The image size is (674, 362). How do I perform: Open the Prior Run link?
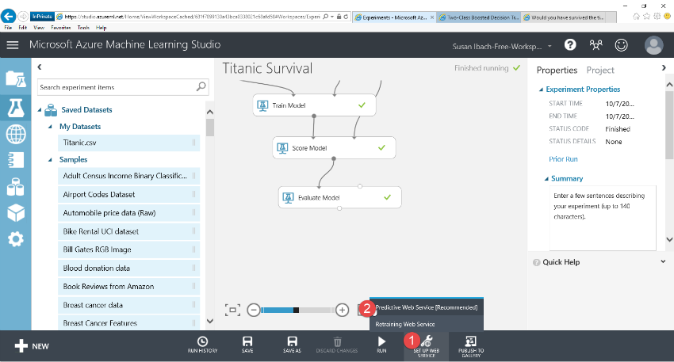pos(563,159)
